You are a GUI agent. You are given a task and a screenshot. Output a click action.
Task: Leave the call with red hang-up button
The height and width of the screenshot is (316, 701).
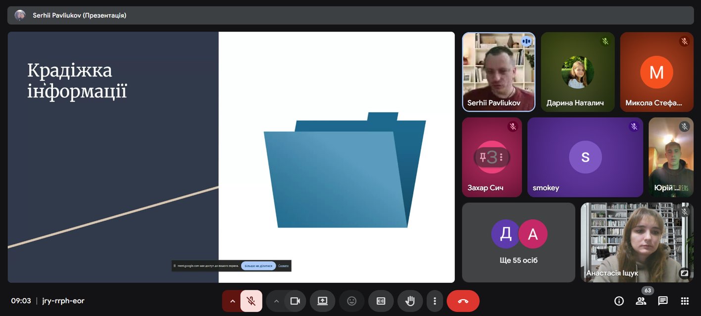[463, 301]
